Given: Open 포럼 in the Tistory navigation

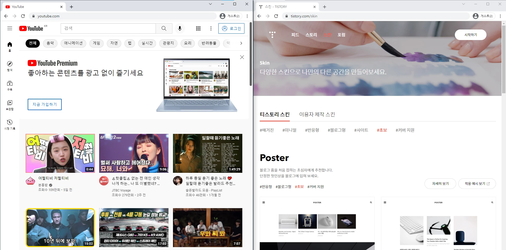Looking at the screenshot, I should (341, 35).
